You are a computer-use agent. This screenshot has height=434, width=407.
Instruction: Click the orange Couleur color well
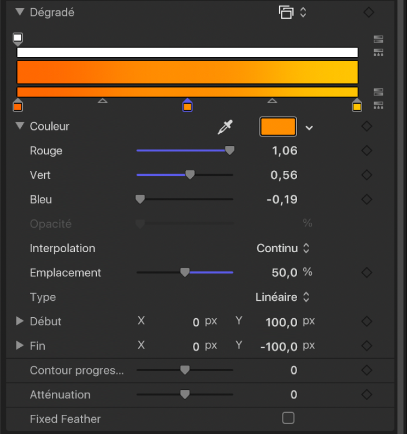(x=278, y=127)
